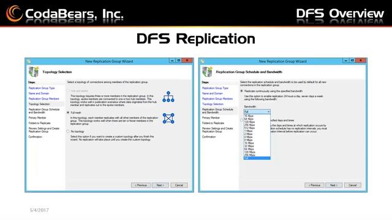Click the CodaBears swirl logo
The width and height of the screenshot is (392, 220).
tap(14, 13)
